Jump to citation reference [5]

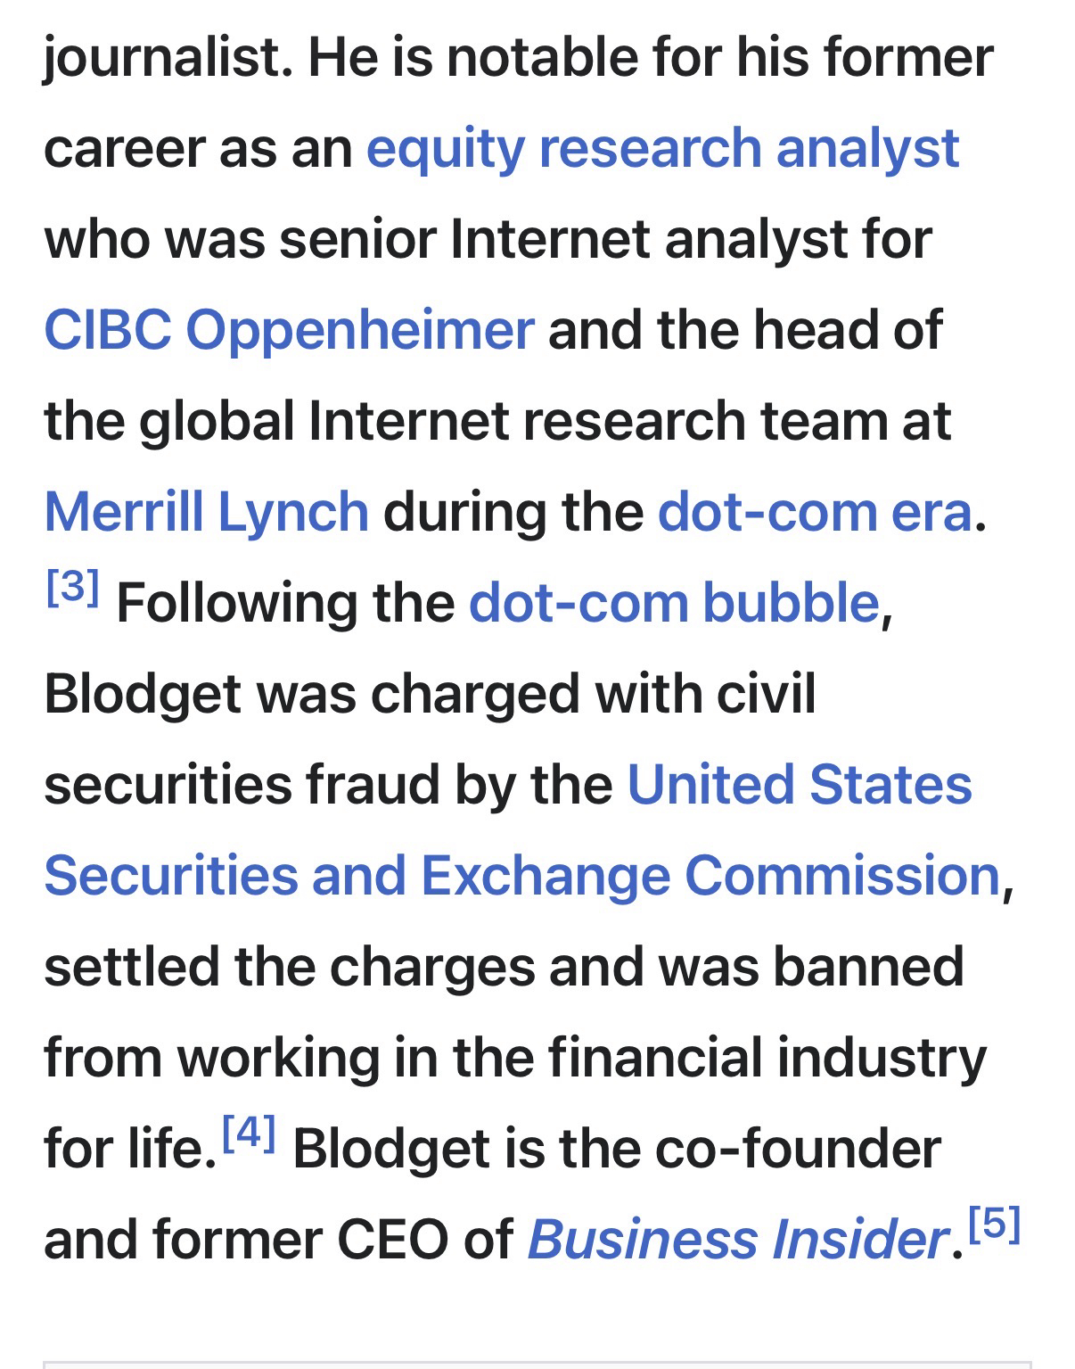pos(993,1224)
